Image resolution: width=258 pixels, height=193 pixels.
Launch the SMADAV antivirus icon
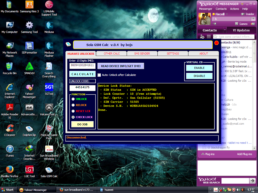[x=29, y=67]
